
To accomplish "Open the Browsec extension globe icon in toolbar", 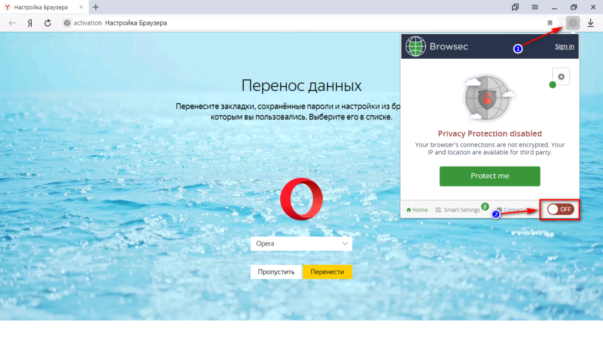I will (572, 23).
